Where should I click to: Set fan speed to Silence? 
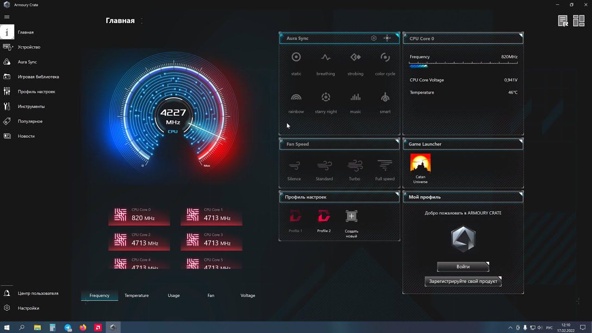click(294, 170)
